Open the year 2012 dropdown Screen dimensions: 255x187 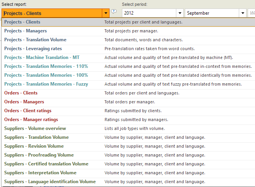point(180,13)
